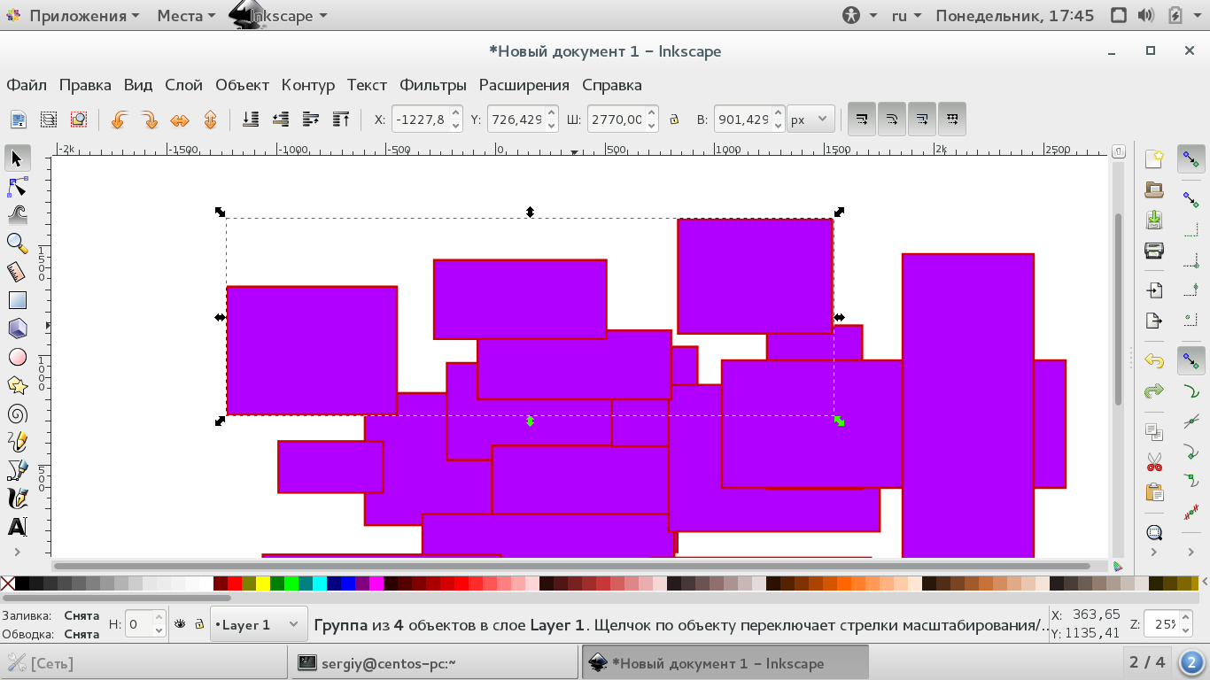Activate the Text tool
1210x680 pixels.
pyautogui.click(x=17, y=527)
